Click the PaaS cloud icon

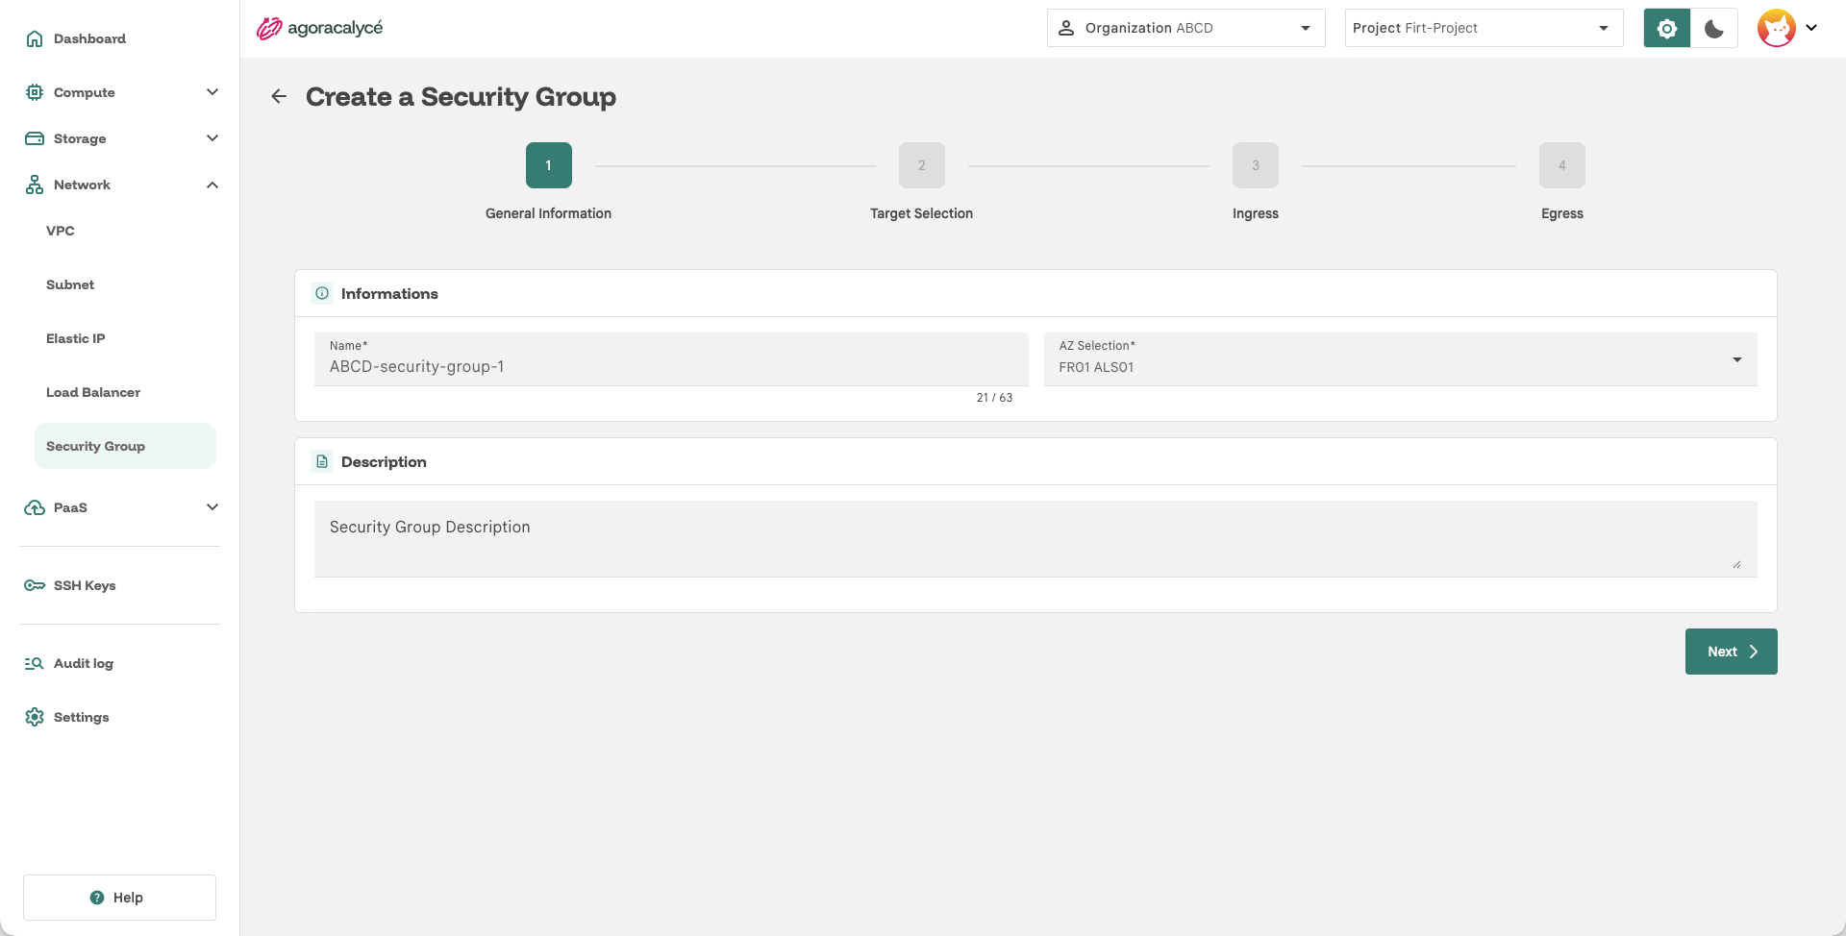pos(35,507)
